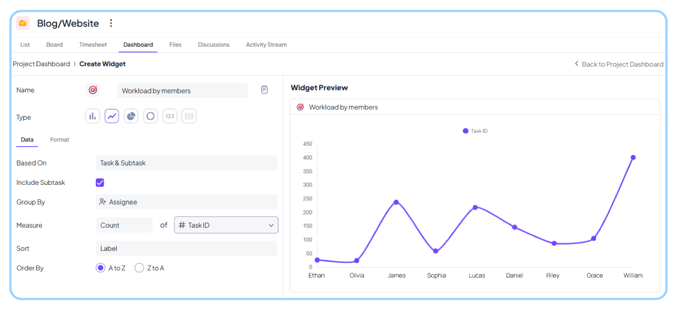677x310 pixels.
Task: Click the notes icon beside the name field
Action: (x=264, y=90)
